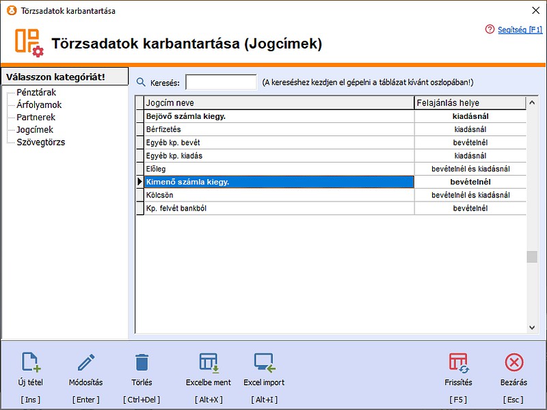The height and width of the screenshot is (410, 547).
Task: Select the Módosítás pencil icon
Action: coord(85,362)
